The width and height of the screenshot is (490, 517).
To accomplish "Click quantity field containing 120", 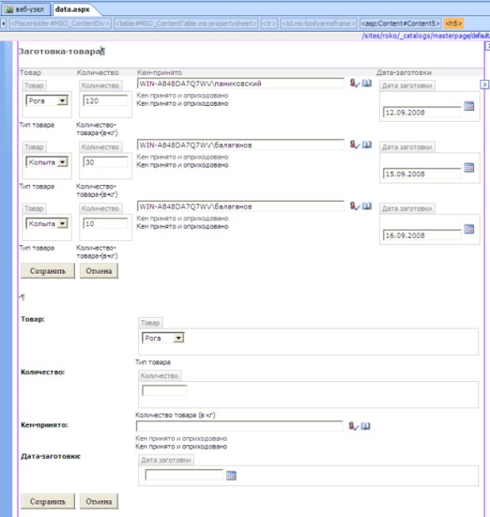I will (106, 101).
